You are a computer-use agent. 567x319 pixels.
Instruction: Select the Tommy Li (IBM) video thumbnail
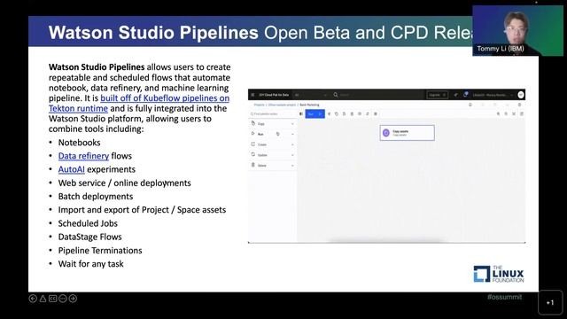coord(517,31)
